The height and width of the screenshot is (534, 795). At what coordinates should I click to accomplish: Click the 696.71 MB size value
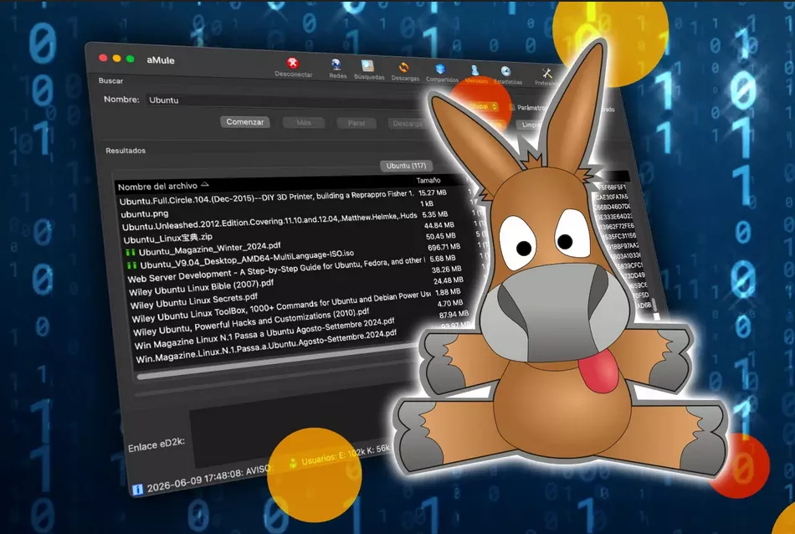444,247
